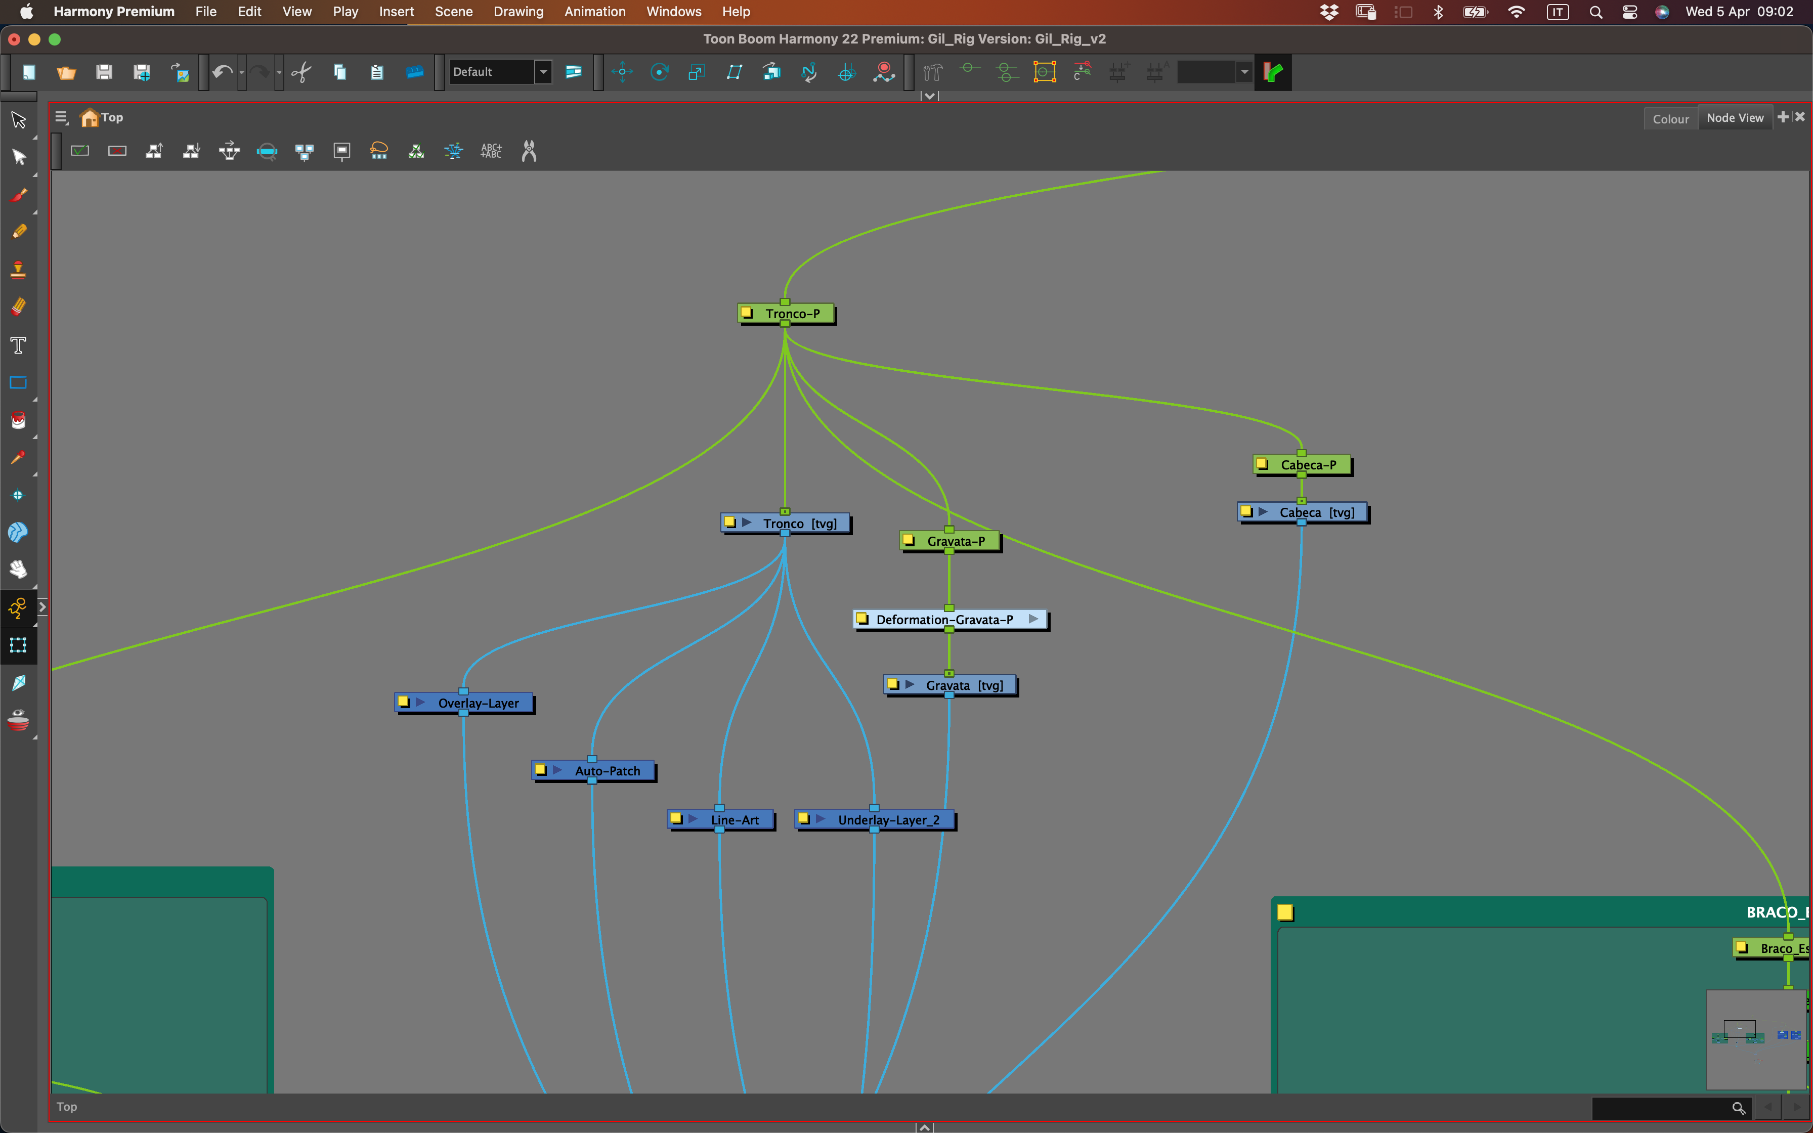Viewport: 1813px width, 1133px height.
Task: Select the Eraser tool in the left toolbar
Action: (18, 306)
